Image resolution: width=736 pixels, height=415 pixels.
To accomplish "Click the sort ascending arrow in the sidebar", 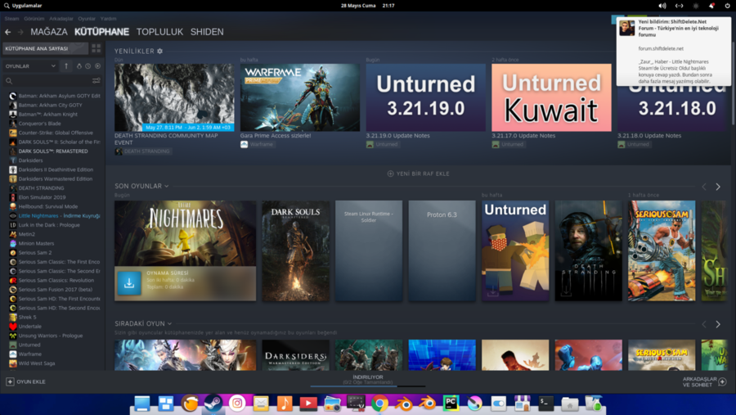I will click(66, 66).
